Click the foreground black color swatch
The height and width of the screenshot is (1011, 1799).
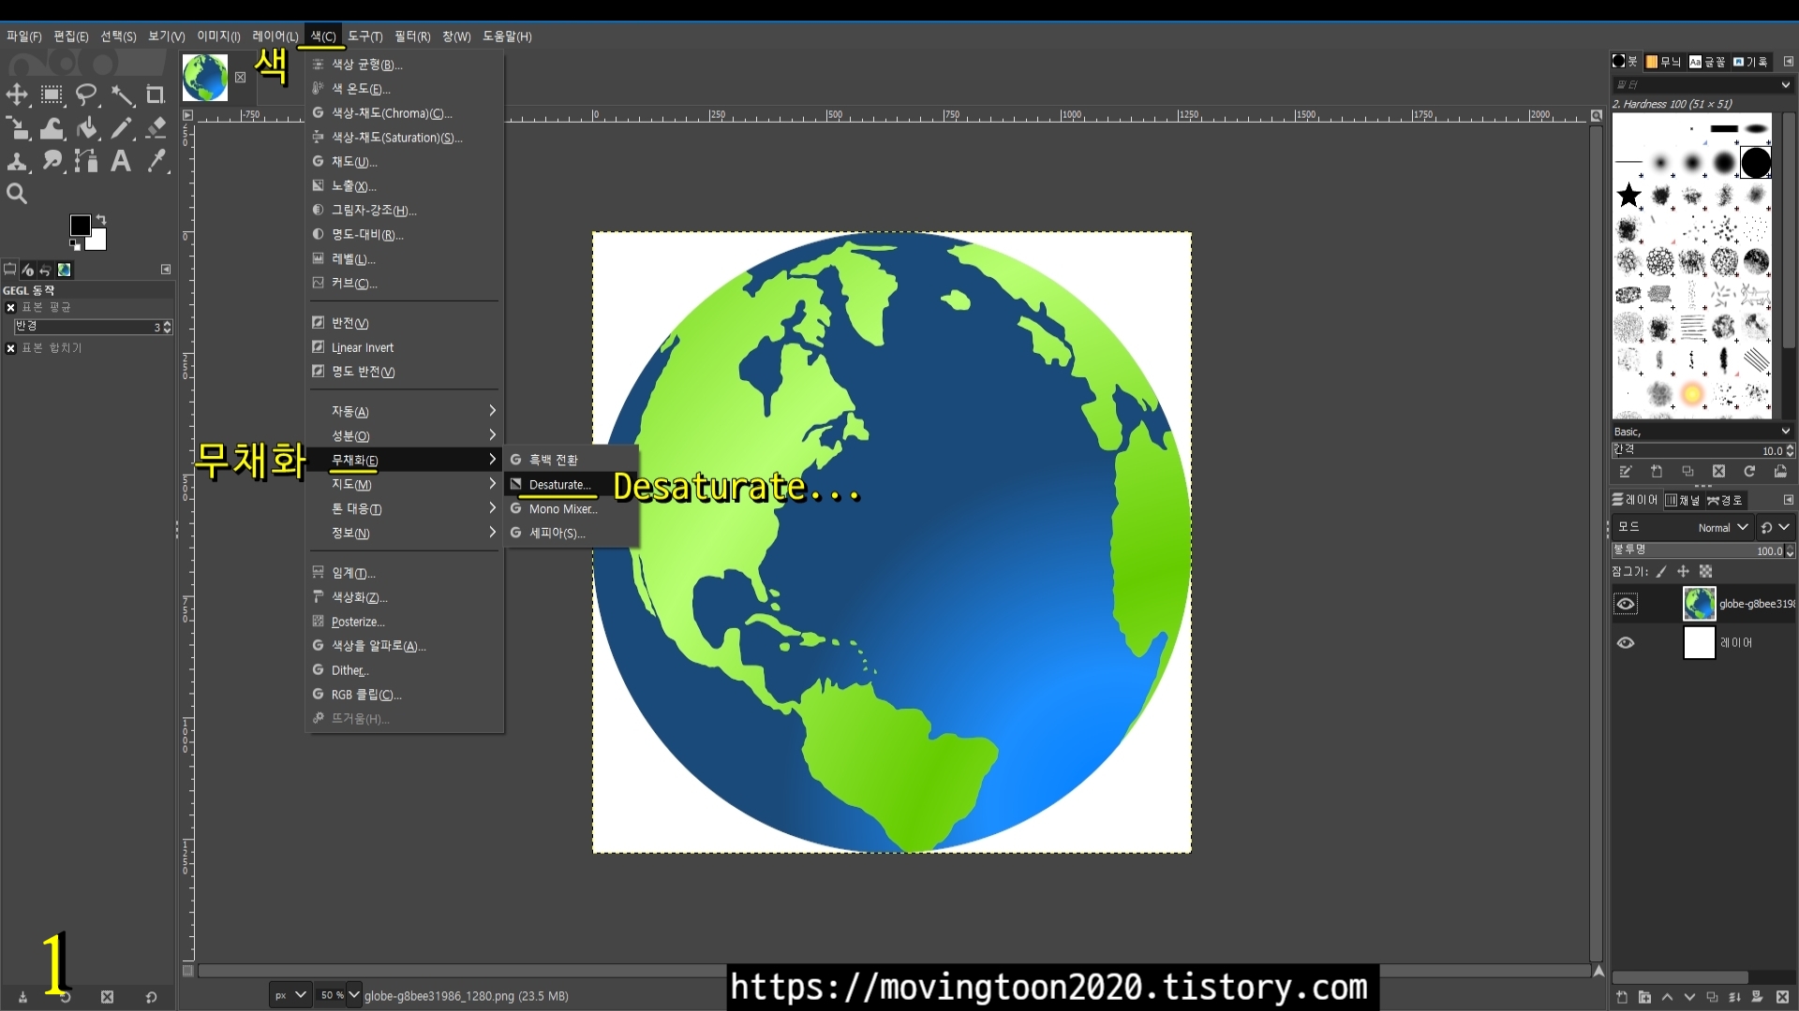tap(80, 226)
